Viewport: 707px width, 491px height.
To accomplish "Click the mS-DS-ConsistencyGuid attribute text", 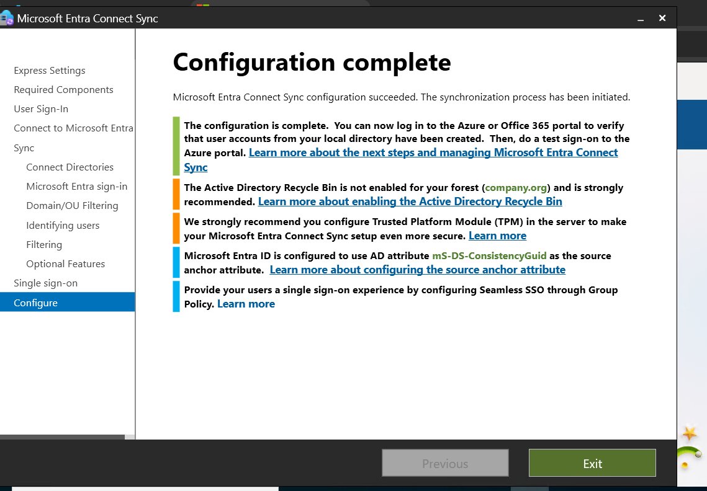I will click(489, 256).
